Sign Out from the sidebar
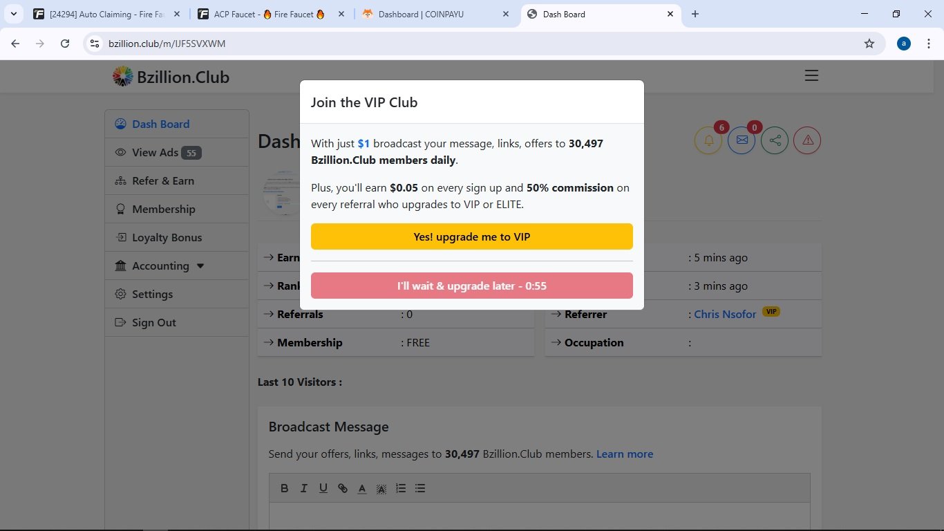Image resolution: width=944 pixels, height=531 pixels. [x=176, y=322]
